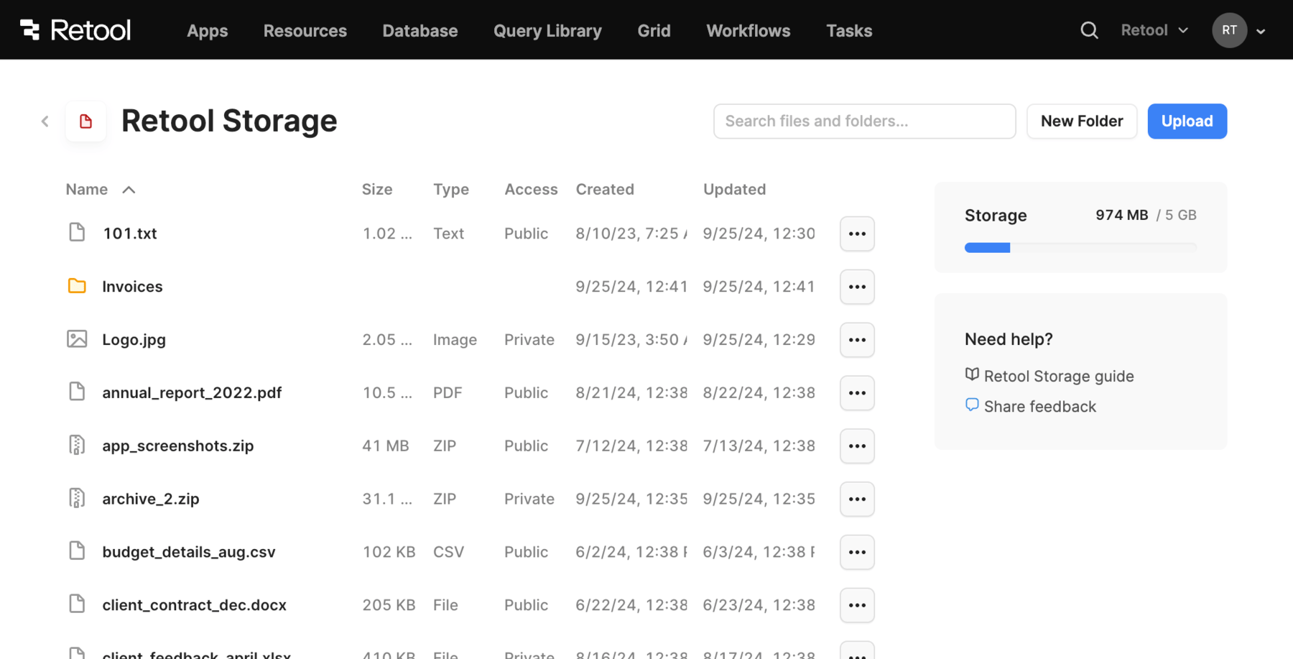The width and height of the screenshot is (1293, 659).
Task: Open the Tasks tab
Action: (849, 31)
